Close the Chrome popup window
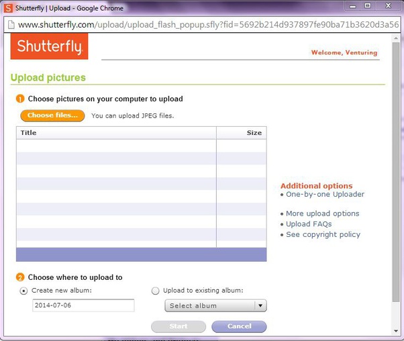Viewport: 404px width, 341px height. 389,5
